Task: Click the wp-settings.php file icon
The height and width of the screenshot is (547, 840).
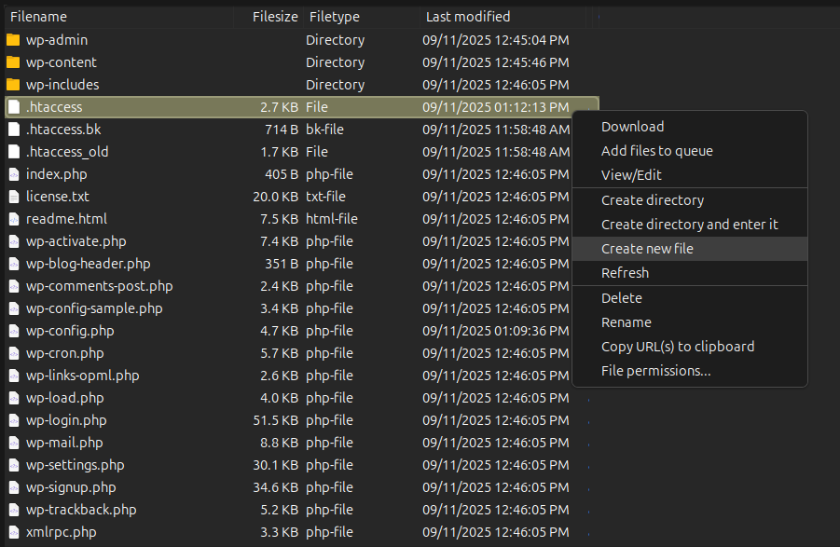Action: click(14, 465)
